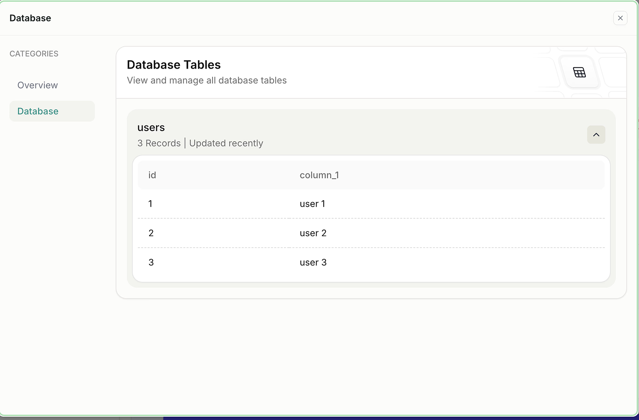Click the CATEGORIES sidebar label

(x=34, y=54)
